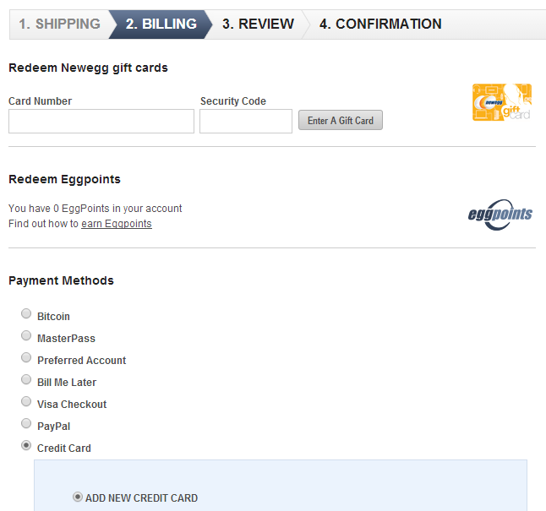The height and width of the screenshot is (511, 546).
Task: Click the Eggpoints logo
Action: (500, 215)
